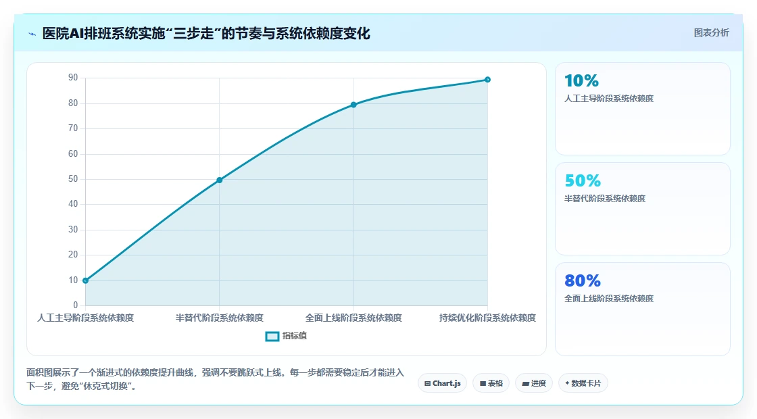The image size is (757, 419).
Task: Click the data point at value 80
Action: [x=353, y=105]
